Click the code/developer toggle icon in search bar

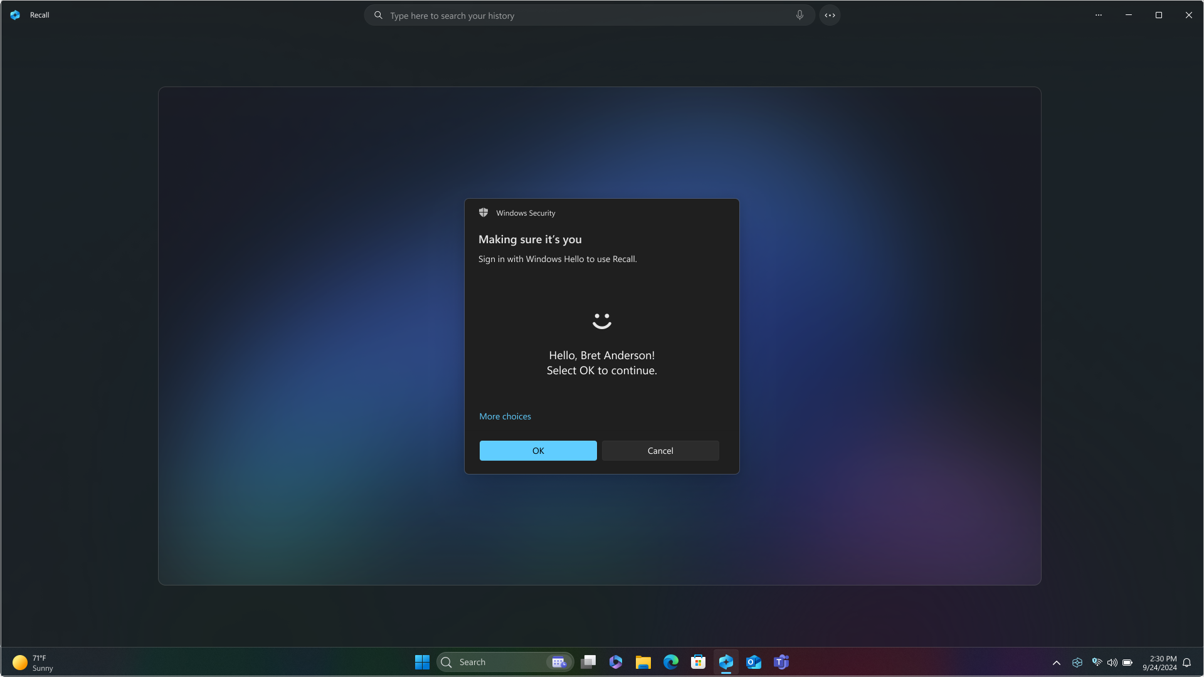(830, 15)
